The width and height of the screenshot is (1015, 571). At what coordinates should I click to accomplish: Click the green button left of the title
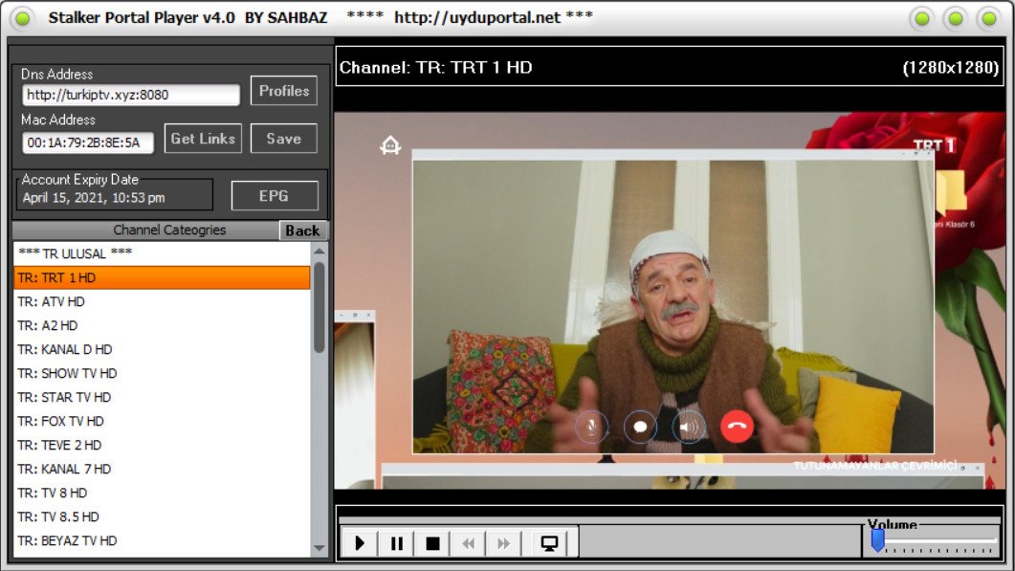[x=23, y=18]
